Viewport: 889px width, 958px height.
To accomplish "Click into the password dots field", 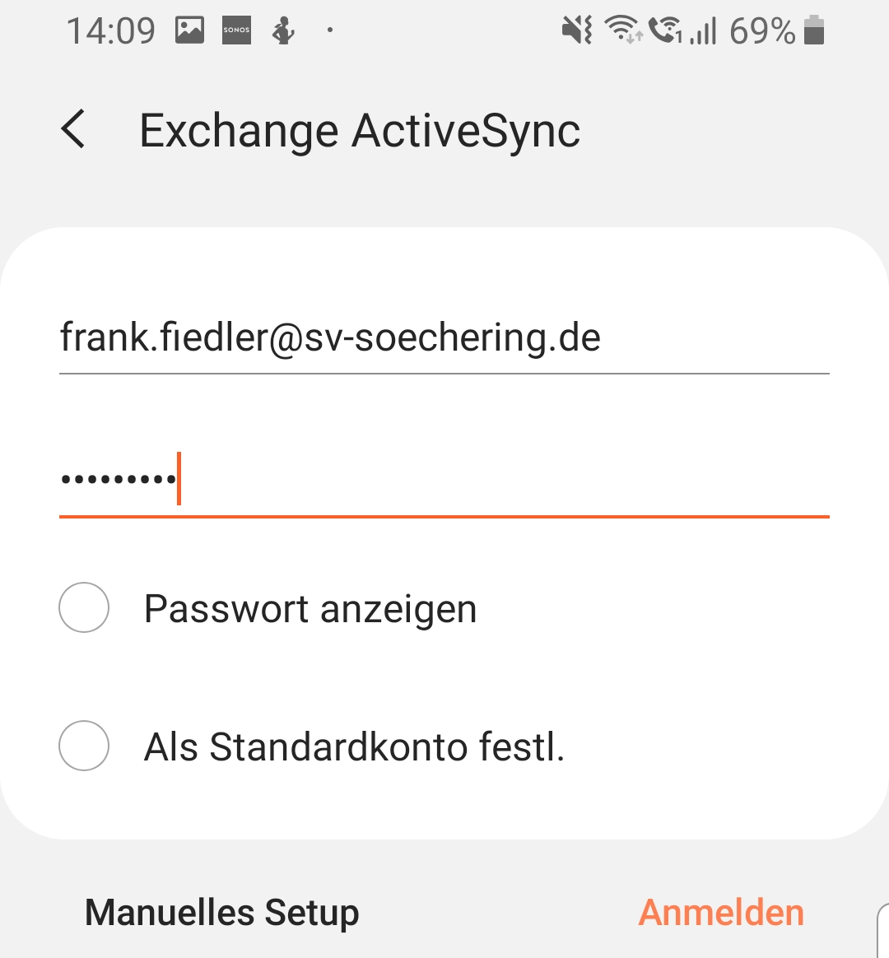I will tap(444, 479).
